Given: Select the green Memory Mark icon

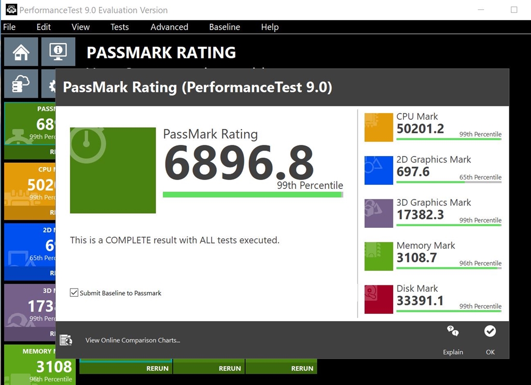Looking at the screenshot, I should [379, 256].
